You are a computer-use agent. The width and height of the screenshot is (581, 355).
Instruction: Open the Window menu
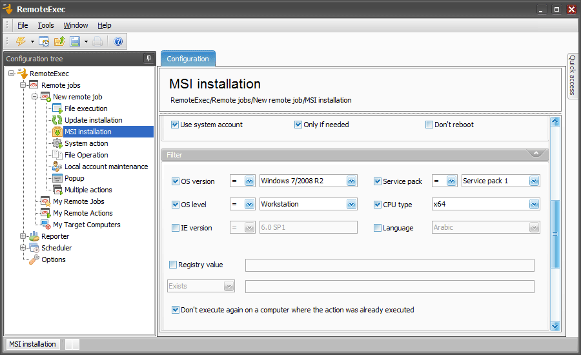[x=76, y=25]
